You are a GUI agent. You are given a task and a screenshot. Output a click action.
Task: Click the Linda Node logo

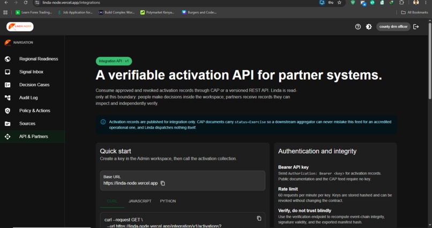[20, 27]
